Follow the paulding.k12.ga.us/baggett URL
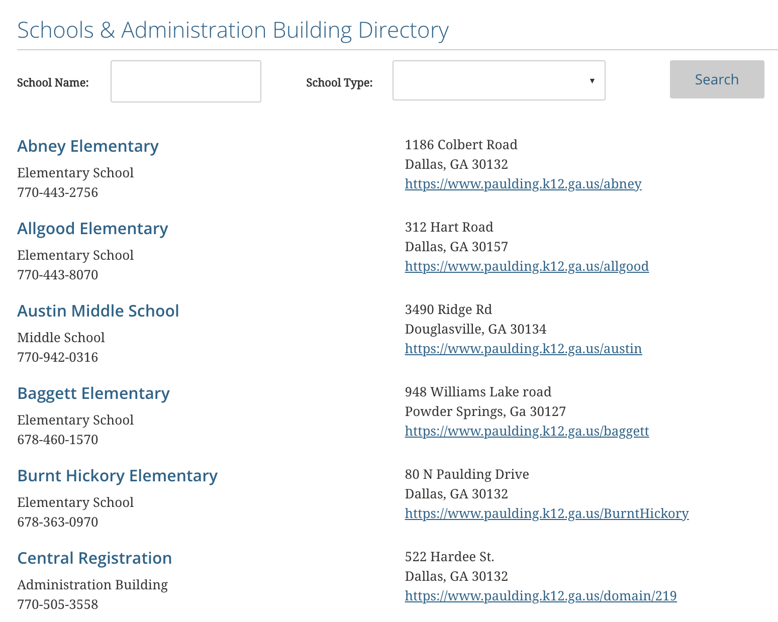Viewport: 778px width, 622px height. [x=527, y=431]
